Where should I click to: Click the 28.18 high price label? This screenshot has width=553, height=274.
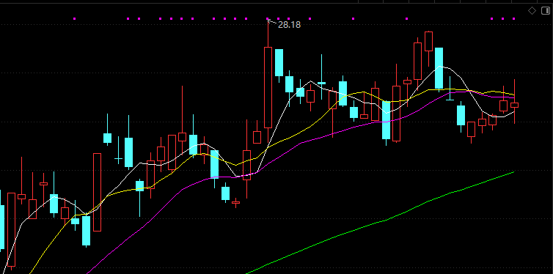click(289, 25)
